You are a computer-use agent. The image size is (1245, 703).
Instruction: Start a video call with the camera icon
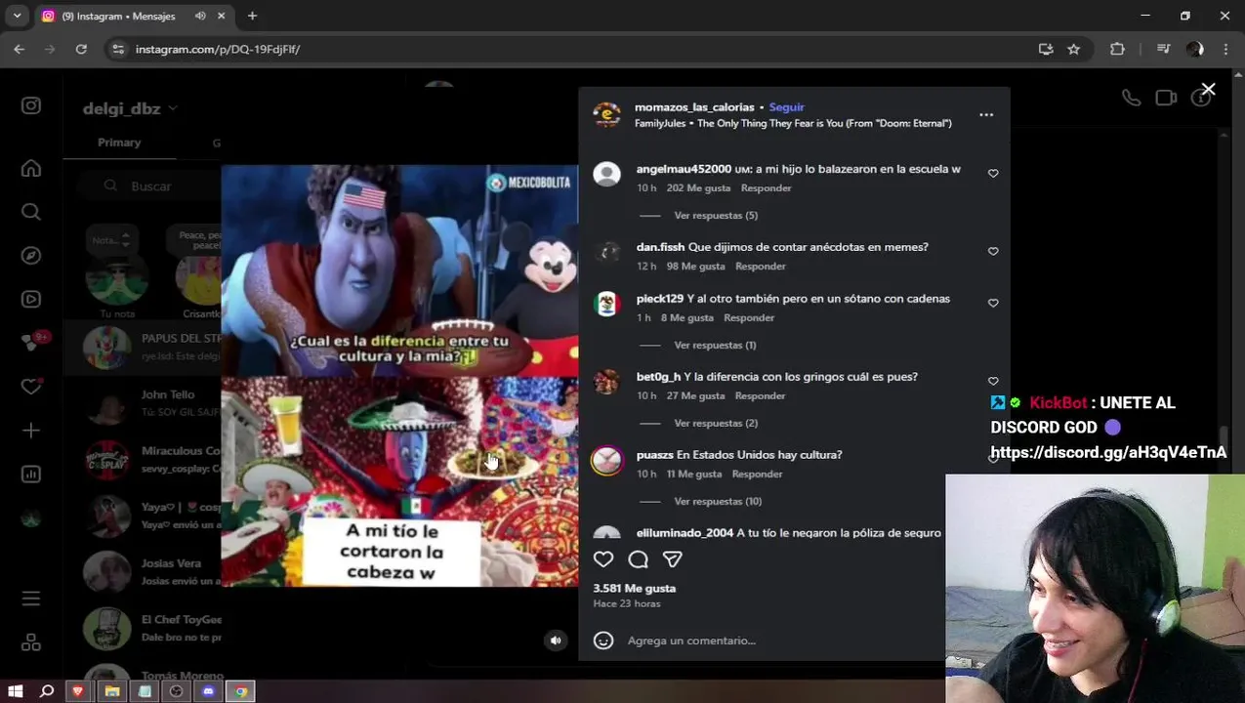1166,98
